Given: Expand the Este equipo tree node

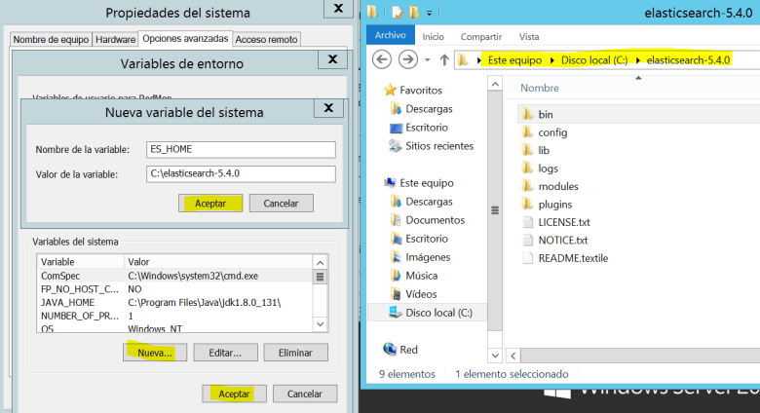Looking at the screenshot, I should point(377,183).
